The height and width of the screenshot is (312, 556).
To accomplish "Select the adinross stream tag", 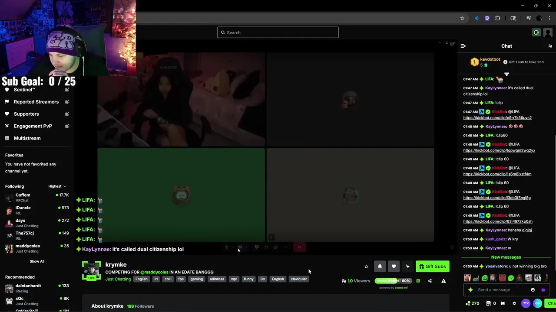I will [x=217, y=279].
